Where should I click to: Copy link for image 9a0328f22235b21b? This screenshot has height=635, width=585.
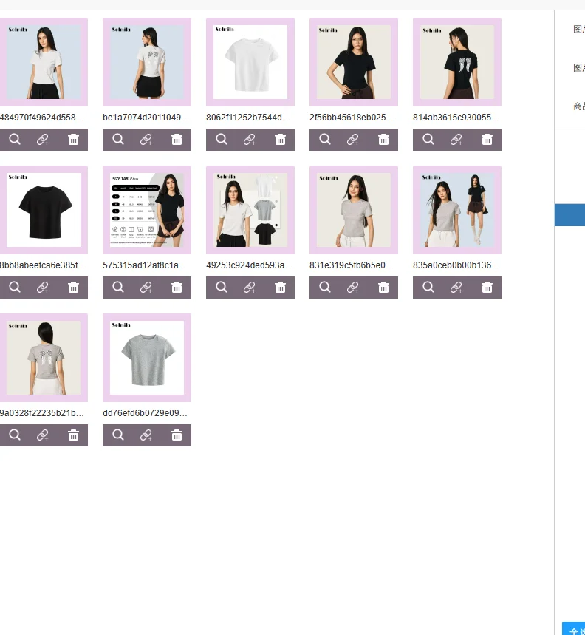click(x=43, y=435)
